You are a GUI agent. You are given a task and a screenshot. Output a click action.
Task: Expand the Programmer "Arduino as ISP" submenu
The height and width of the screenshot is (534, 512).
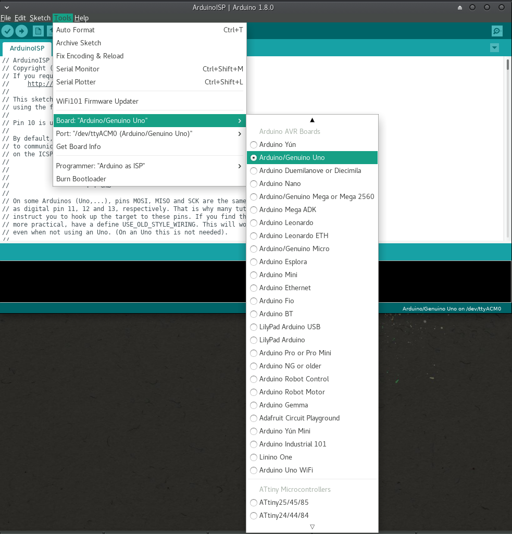click(x=149, y=166)
